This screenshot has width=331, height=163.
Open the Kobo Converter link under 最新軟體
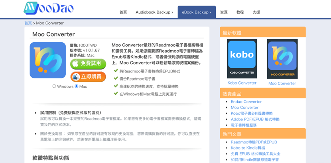tap(242, 83)
